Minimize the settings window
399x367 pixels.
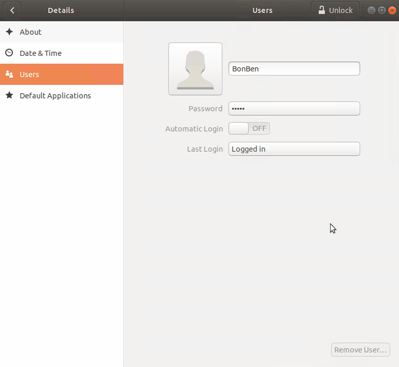[x=372, y=10]
